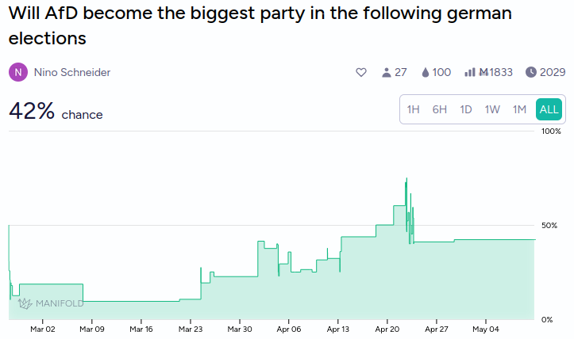Switch chart to 1D range
574x339 pixels.
point(466,109)
